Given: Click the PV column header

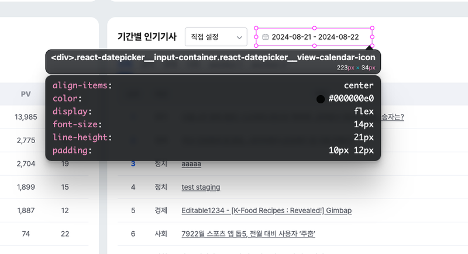Looking at the screenshot, I should [26, 94].
